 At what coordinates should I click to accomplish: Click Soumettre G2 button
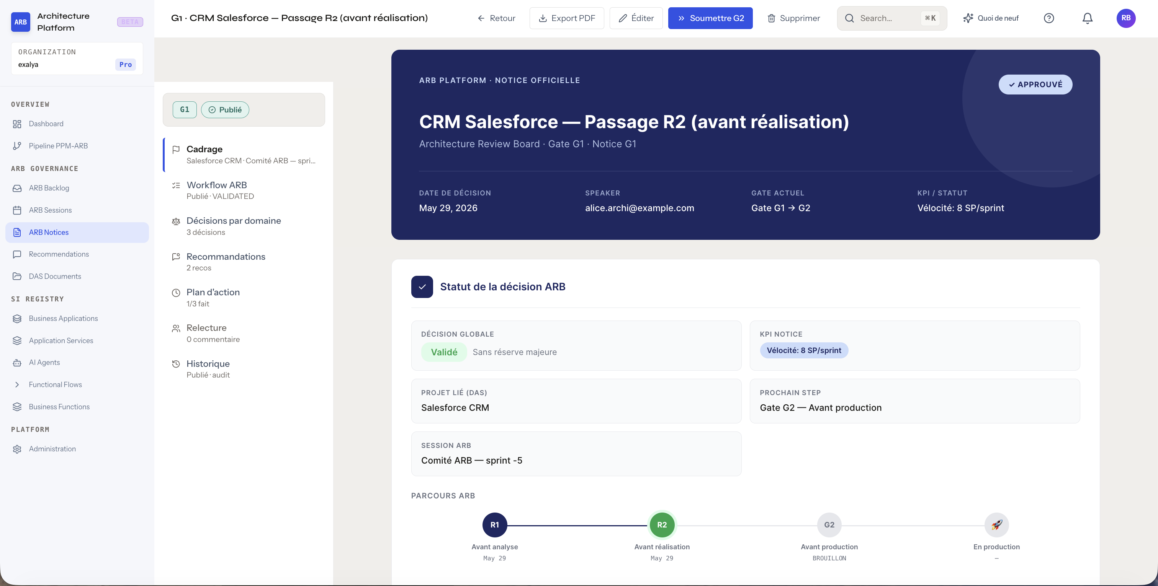click(x=710, y=18)
